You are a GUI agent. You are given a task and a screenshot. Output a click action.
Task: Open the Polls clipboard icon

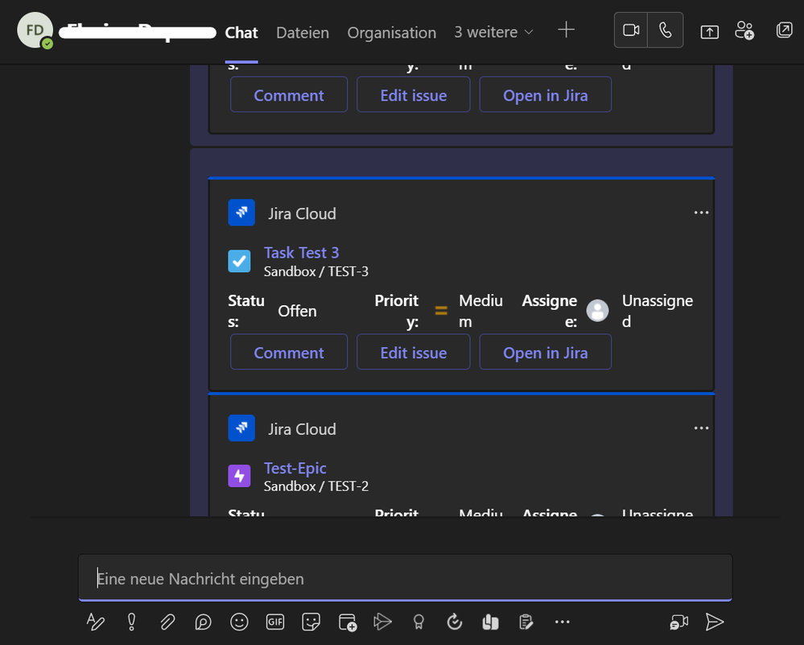tap(526, 622)
